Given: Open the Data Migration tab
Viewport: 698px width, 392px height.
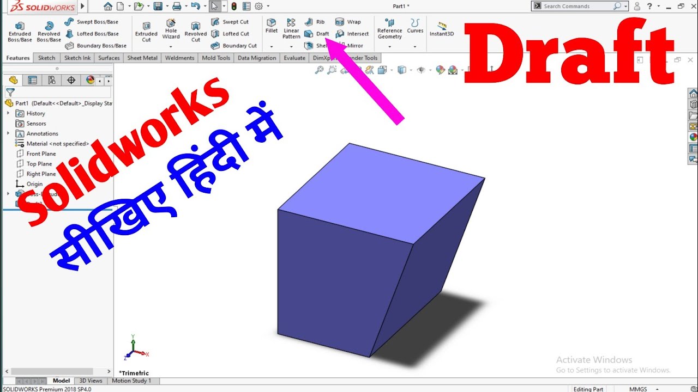Looking at the screenshot, I should (x=257, y=58).
